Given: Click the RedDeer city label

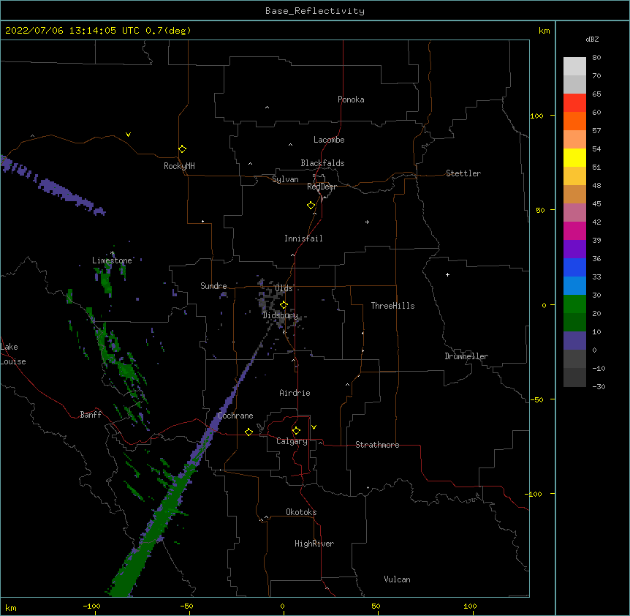Looking at the screenshot, I should (x=322, y=187).
